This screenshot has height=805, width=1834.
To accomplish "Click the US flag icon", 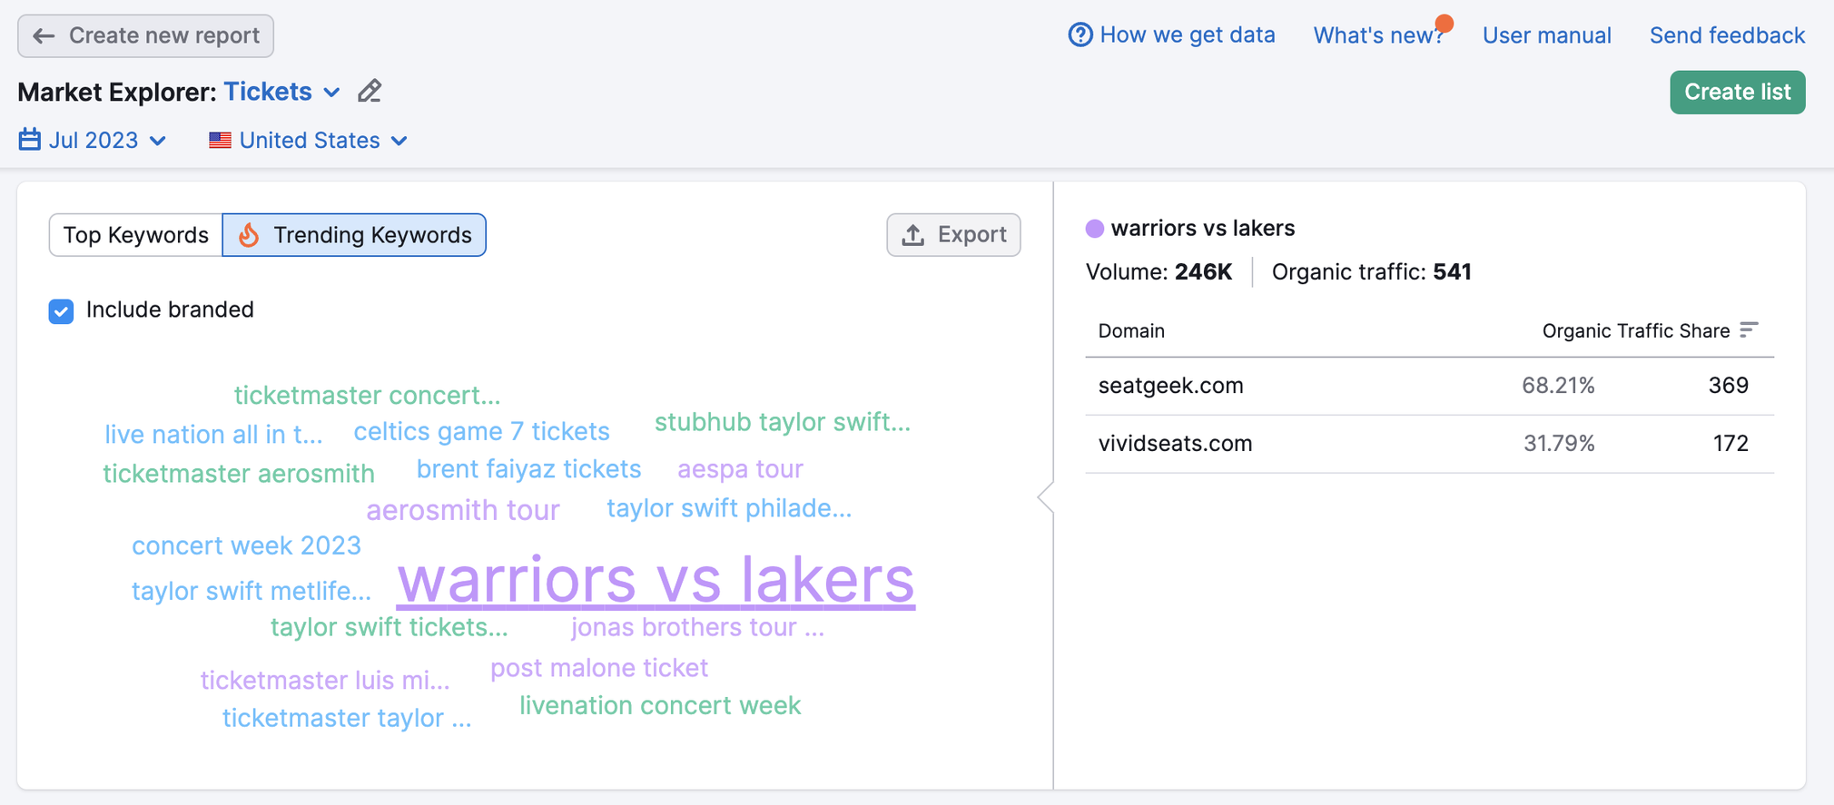I will pyautogui.click(x=220, y=141).
